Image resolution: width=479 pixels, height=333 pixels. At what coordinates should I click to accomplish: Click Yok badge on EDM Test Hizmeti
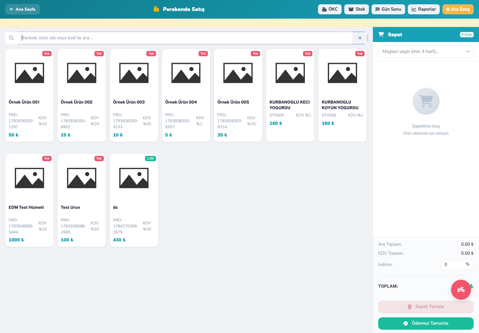coord(47,159)
